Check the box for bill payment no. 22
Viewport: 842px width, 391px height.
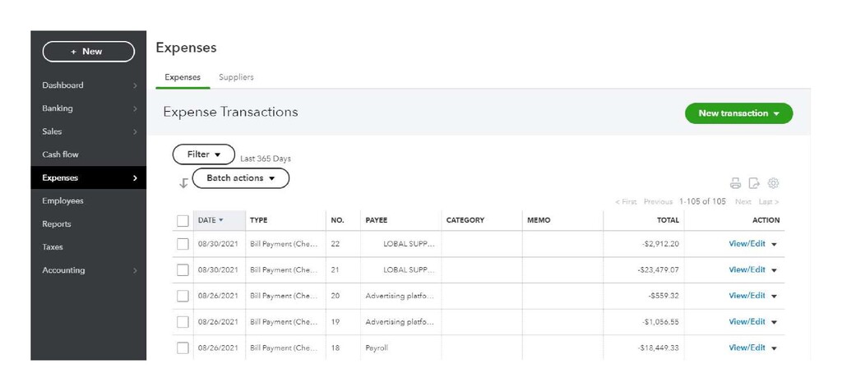tap(183, 244)
